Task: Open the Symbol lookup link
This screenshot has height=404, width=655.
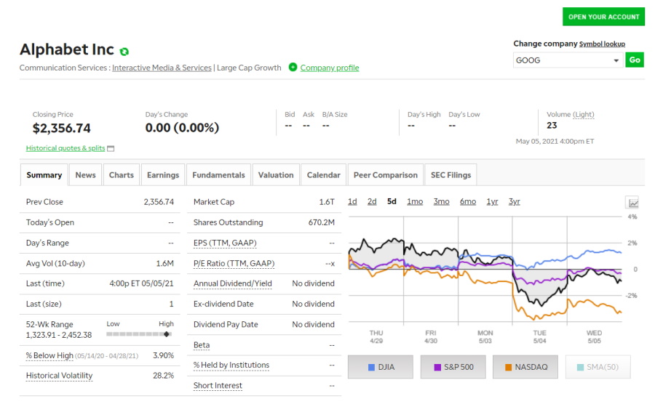Action: [x=602, y=44]
